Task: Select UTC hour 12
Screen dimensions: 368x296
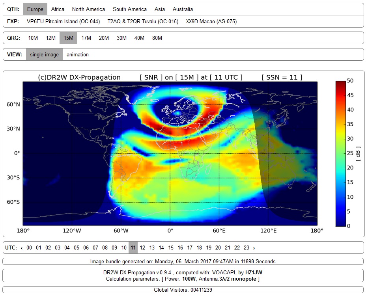Action: (142, 248)
